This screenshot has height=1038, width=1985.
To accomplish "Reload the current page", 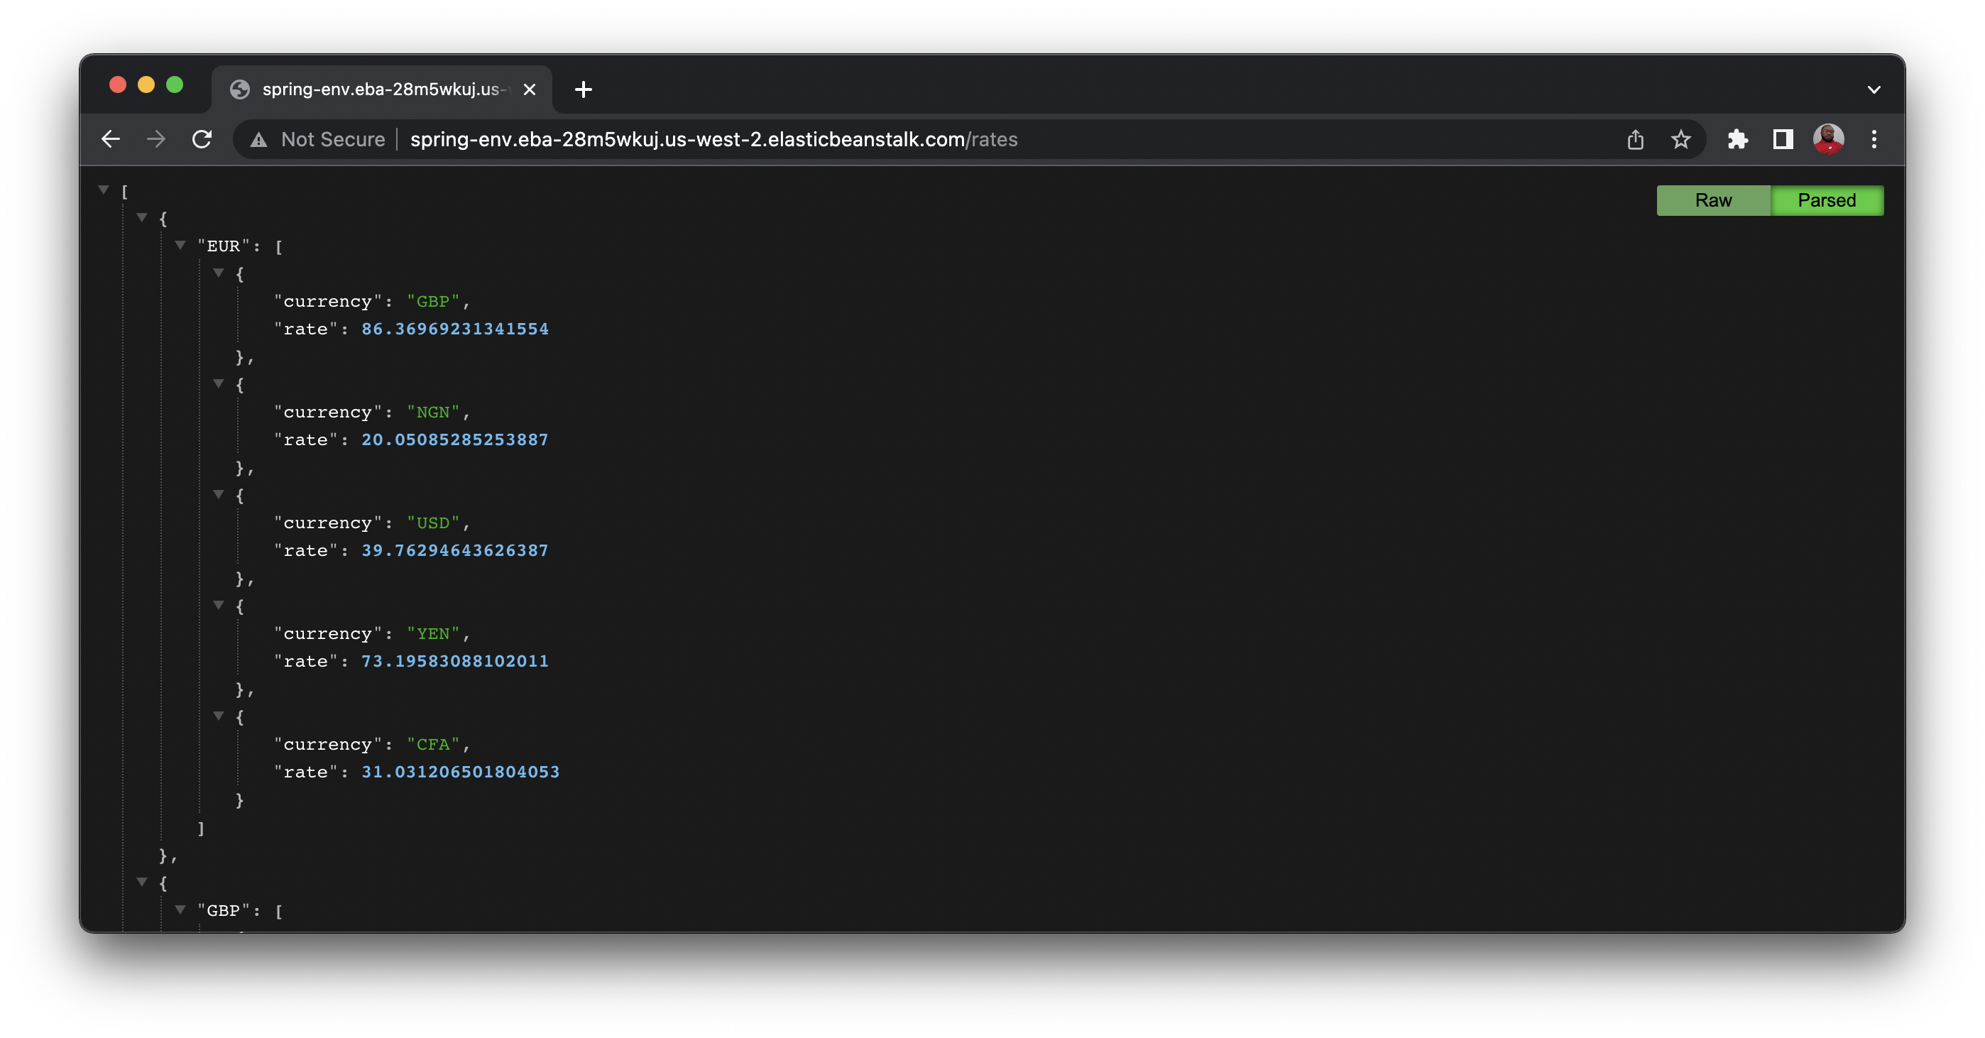I will click(x=202, y=139).
